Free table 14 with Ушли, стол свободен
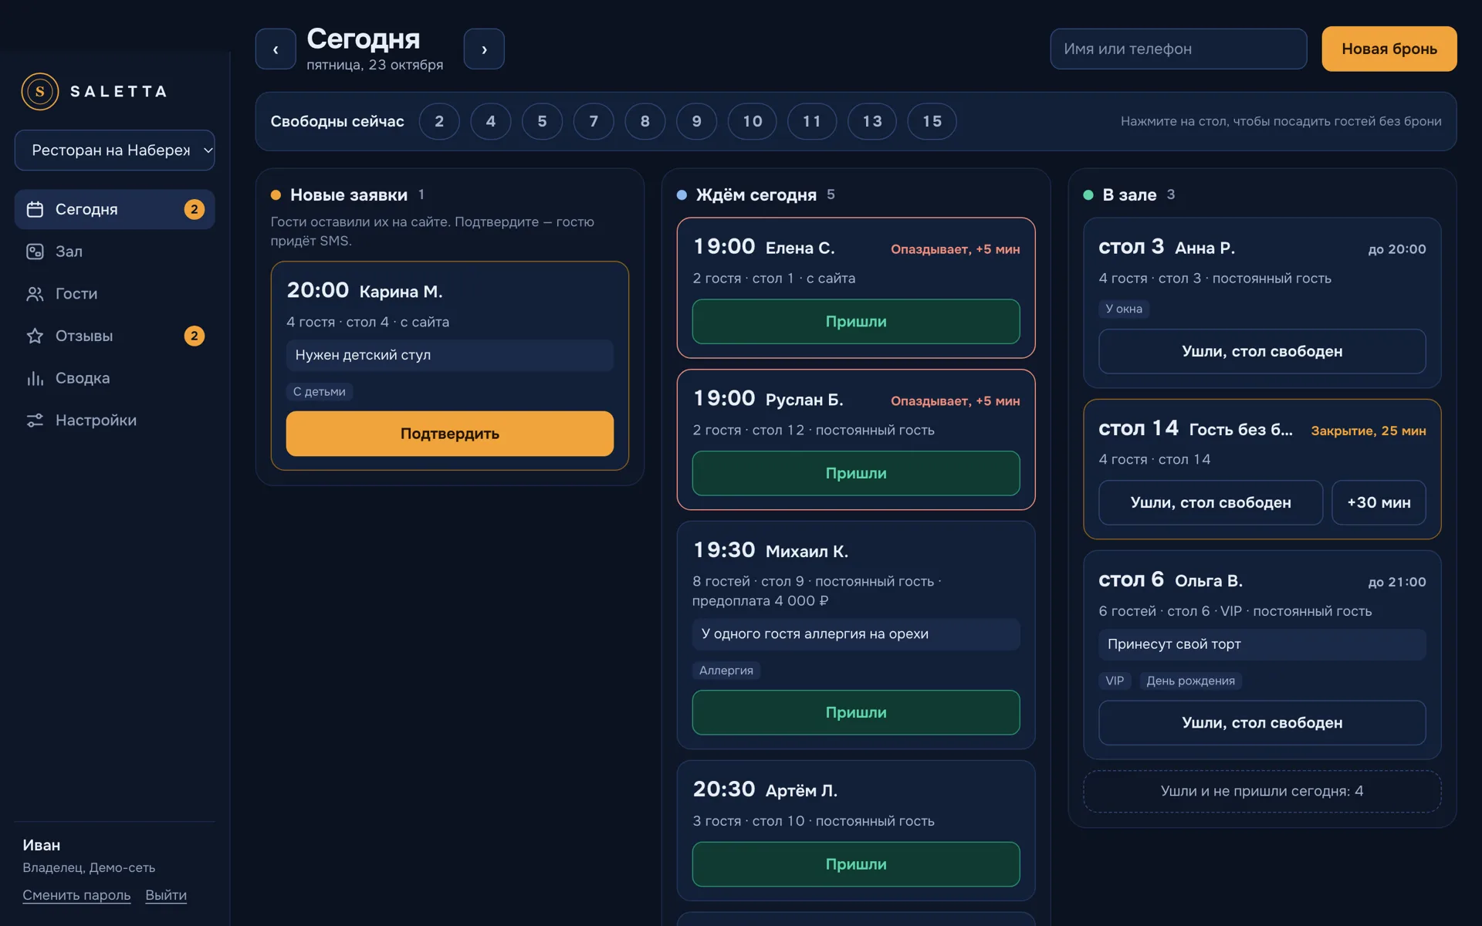The image size is (1482, 926). coord(1210,503)
